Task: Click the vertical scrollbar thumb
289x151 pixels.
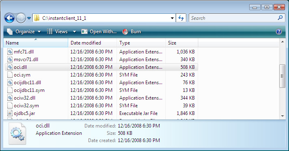Action: click(282, 76)
